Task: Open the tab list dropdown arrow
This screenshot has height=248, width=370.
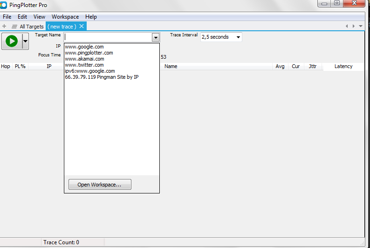Action: pyautogui.click(x=361, y=26)
